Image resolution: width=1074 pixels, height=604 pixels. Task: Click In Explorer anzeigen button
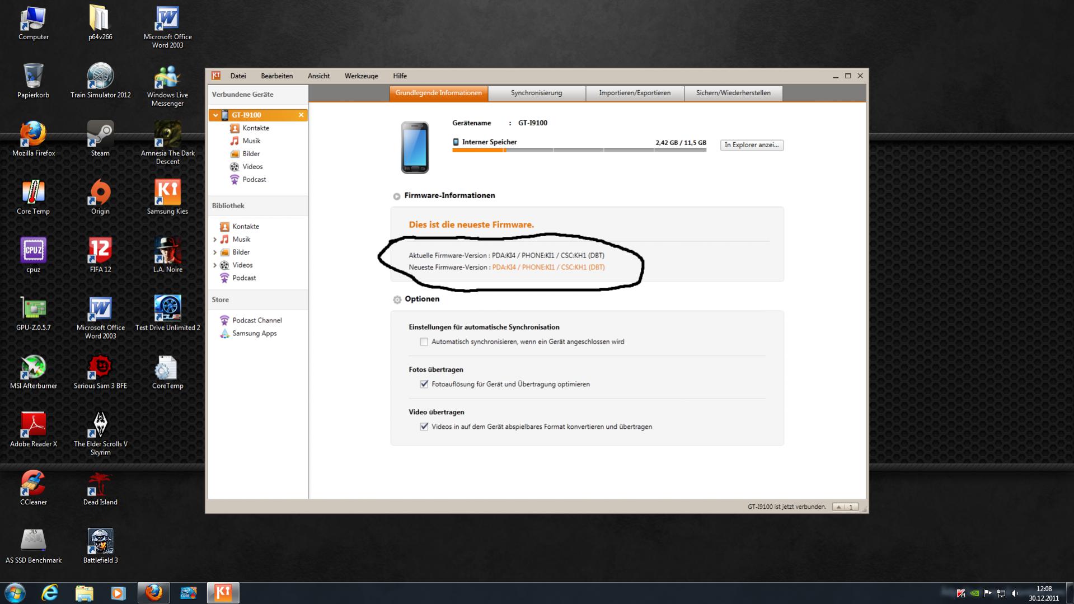752,145
